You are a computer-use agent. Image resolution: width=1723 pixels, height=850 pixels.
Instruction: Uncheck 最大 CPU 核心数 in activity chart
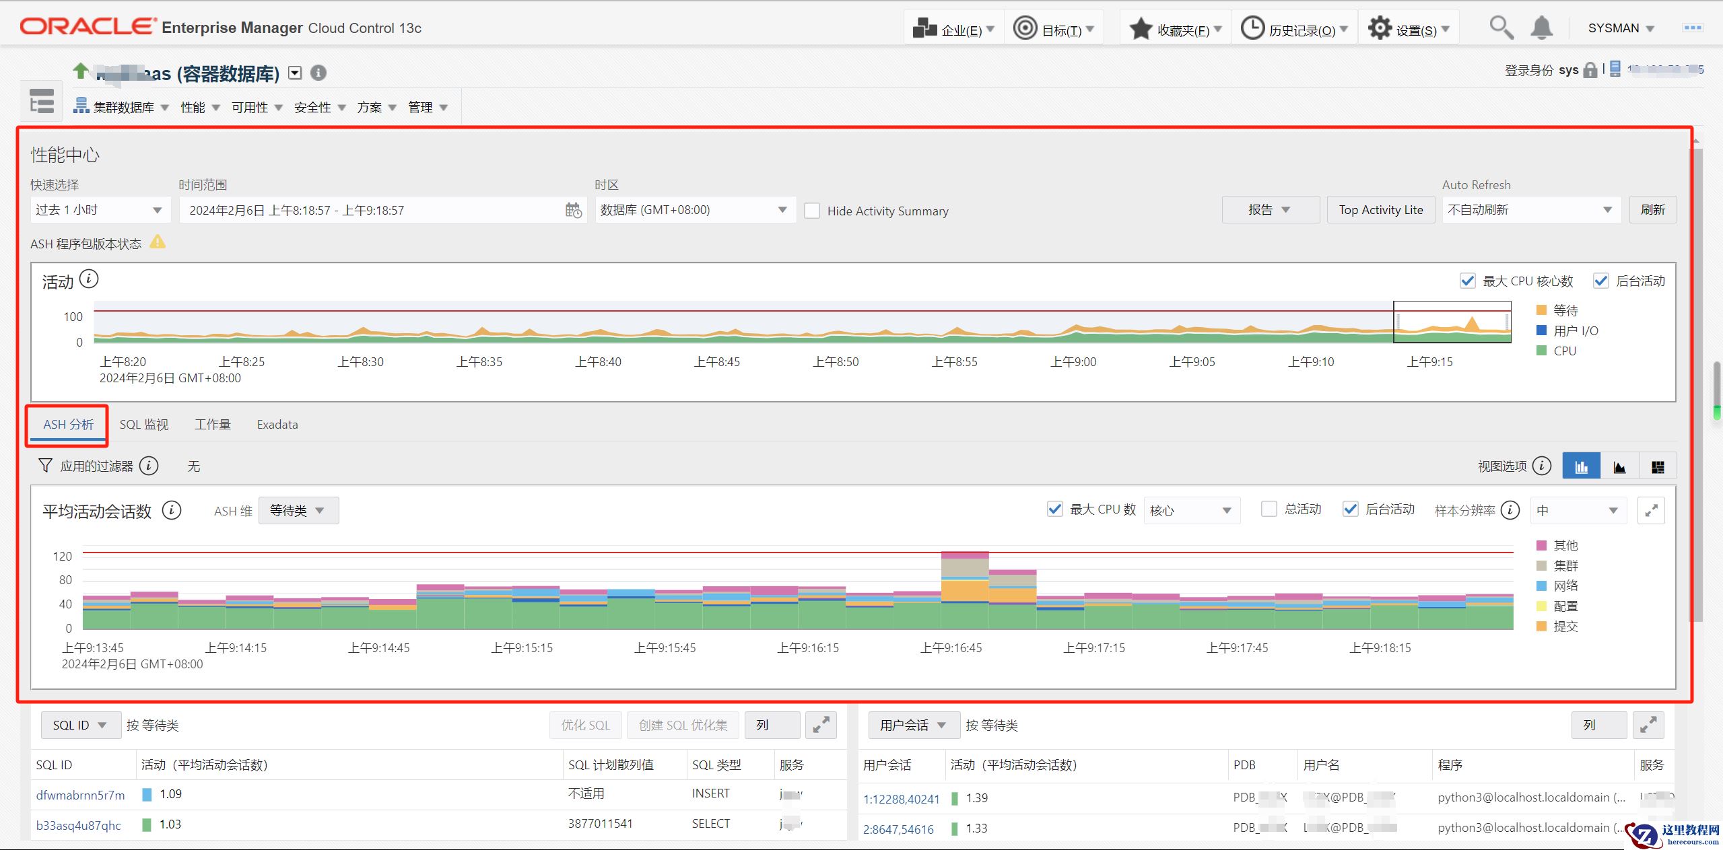pos(1467,281)
